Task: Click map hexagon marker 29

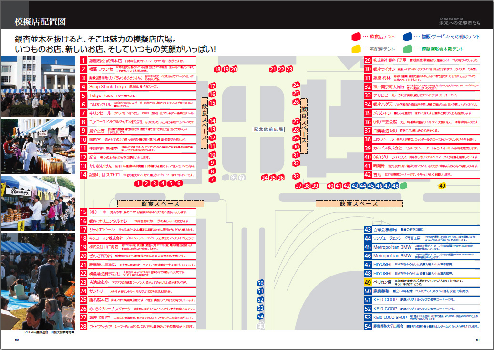Action: pyautogui.click(x=296, y=138)
